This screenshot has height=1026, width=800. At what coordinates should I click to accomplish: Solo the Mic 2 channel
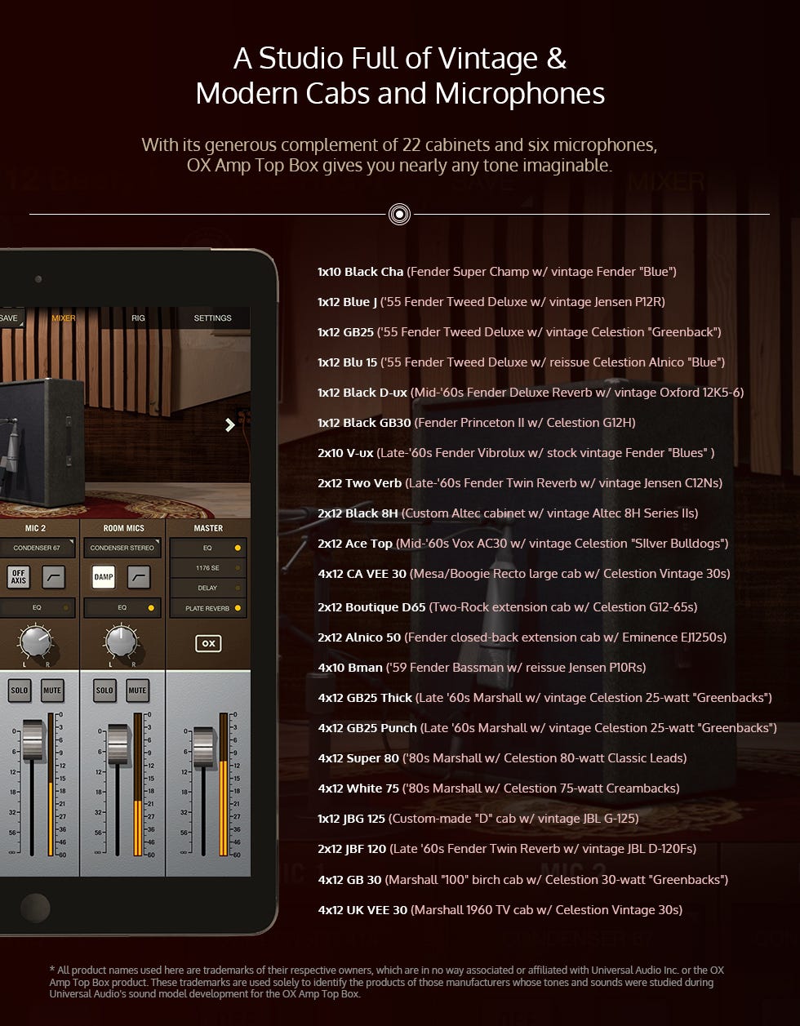coord(20,691)
